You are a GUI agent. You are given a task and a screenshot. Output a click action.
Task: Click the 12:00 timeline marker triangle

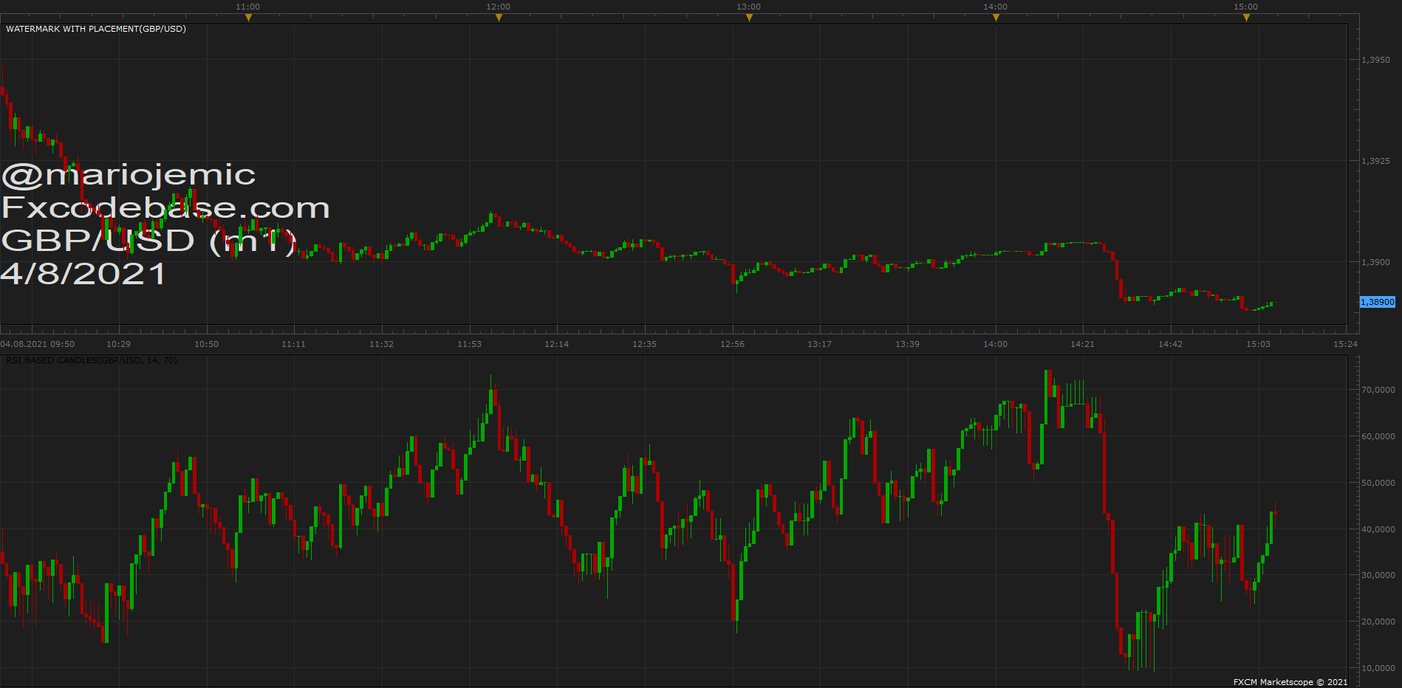tap(499, 18)
